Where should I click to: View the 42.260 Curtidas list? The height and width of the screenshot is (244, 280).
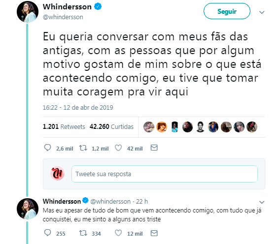(111, 127)
